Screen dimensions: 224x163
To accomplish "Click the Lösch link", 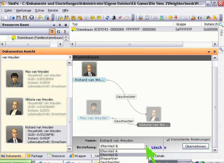I will click(157, 147).
